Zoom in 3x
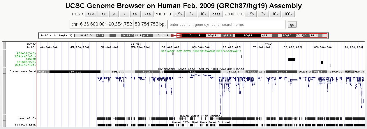This screenshot has height=129, width=367. coord(191,14)
